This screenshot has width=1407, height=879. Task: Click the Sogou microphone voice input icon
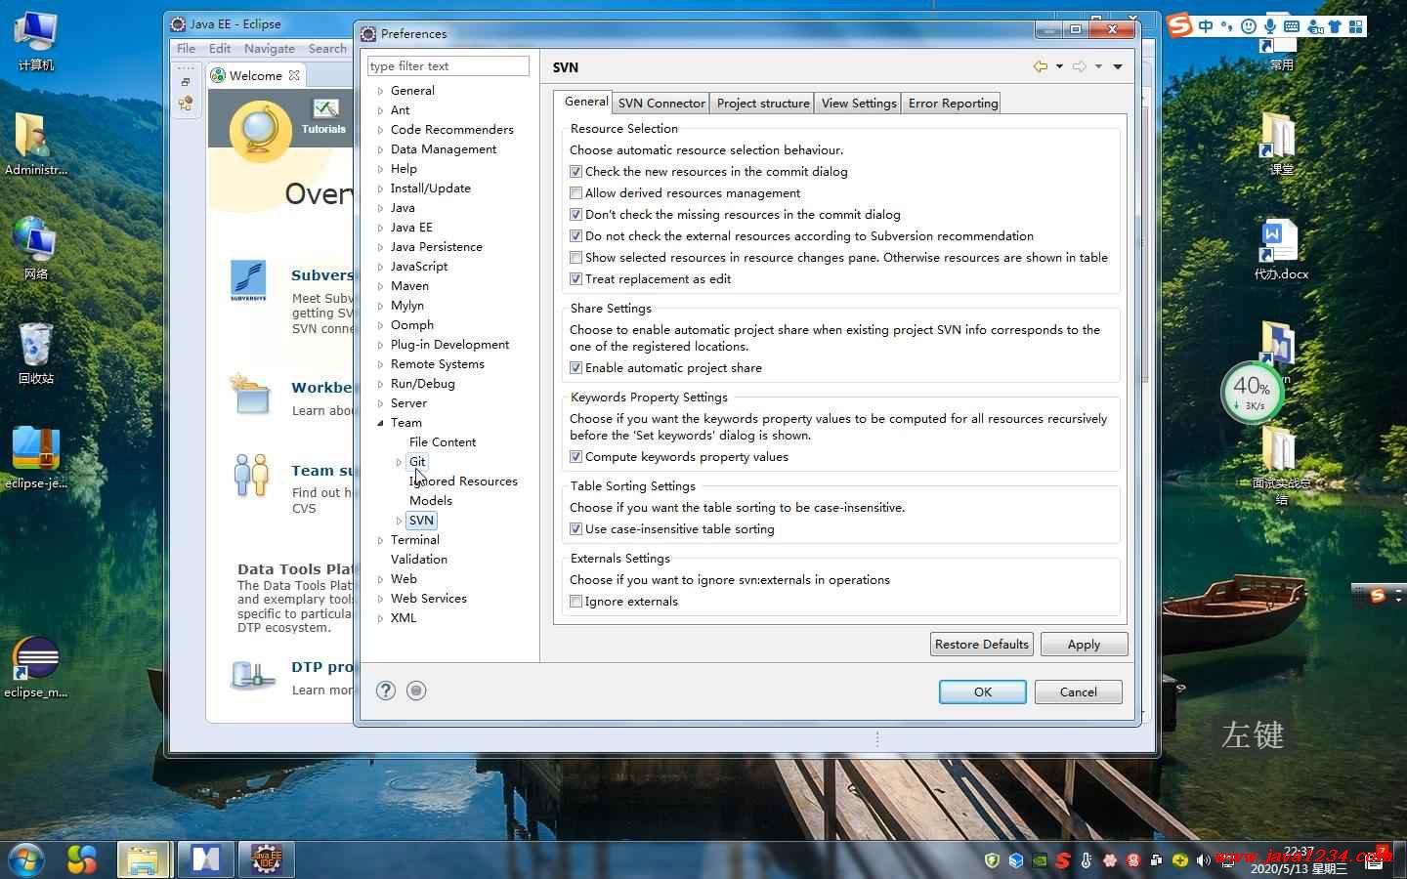[x=1270, y=26]
